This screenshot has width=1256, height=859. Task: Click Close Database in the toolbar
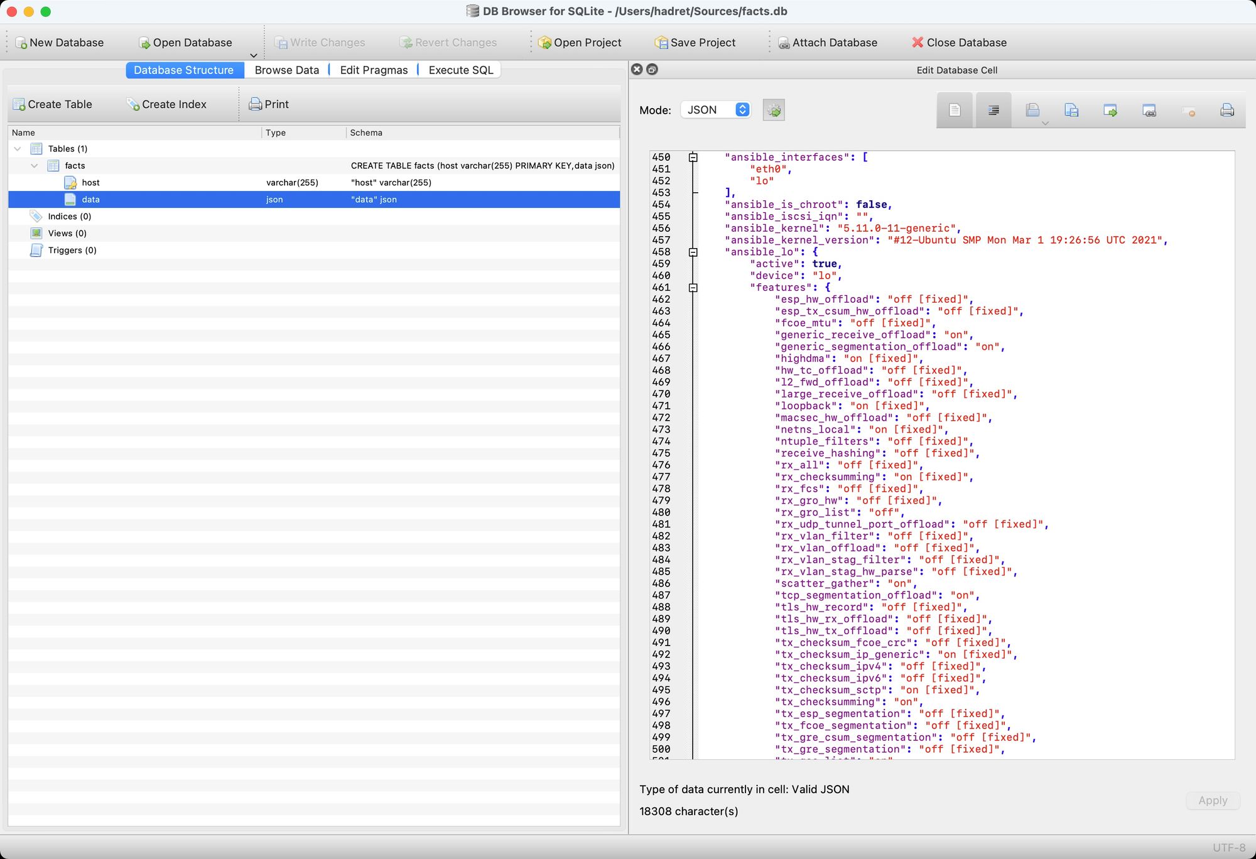click(x=959, y=43)
